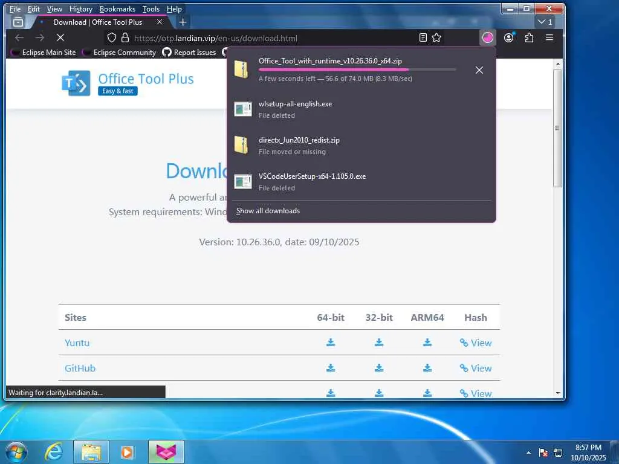This screenshot has height=464, width=619.
Task: Open the application hamburger menu
Action: pos(549,38)
